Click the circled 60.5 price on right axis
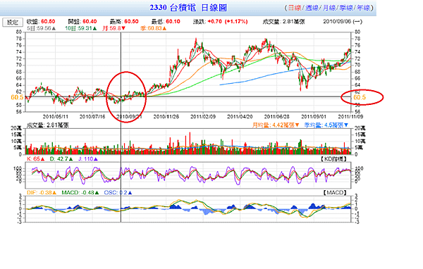This screenshot has height=269, width=423. pos(360,97)
